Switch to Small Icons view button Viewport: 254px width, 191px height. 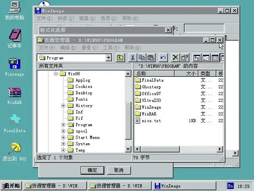click(206, 58)
